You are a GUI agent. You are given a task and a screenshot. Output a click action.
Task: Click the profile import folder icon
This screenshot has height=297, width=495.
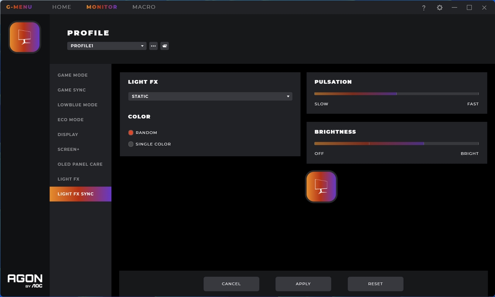coord(165,46)
